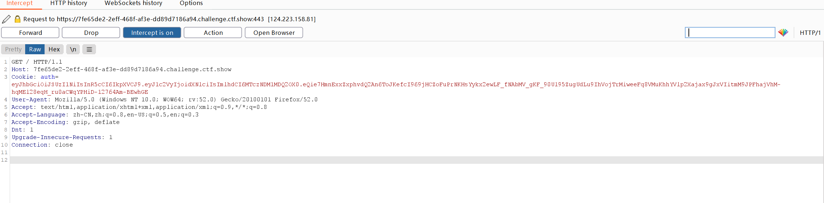This screenshot has height=203, width=824.
Task: Focus the comment input field
Action: coord(730,33)
